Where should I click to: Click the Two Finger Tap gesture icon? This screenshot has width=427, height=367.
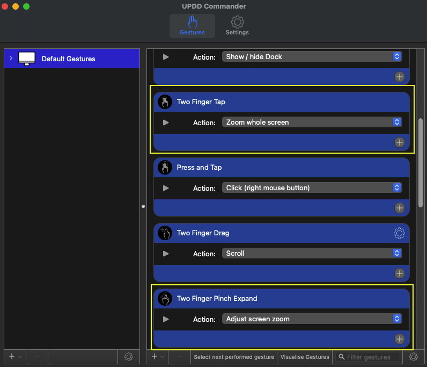(x=165, y=102)
